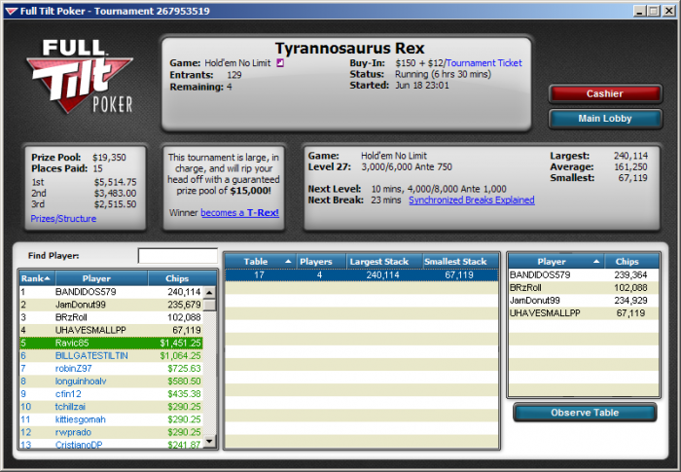Select tchillzai row
681x472 pixels.
111,407
